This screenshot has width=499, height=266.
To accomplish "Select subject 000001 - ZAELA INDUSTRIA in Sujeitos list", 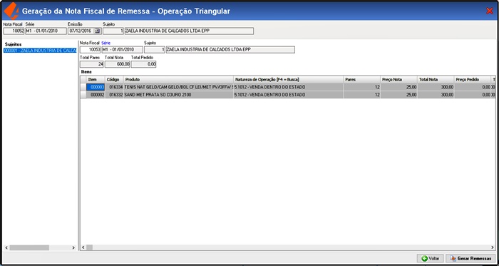I will (x=40, y=50).
